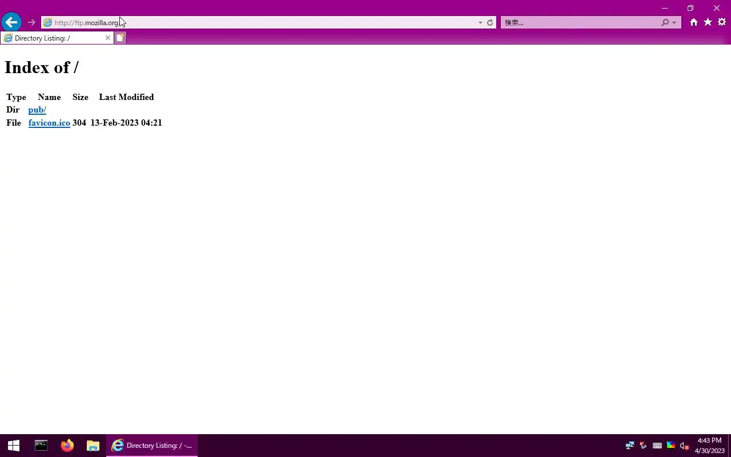
Task: Open the favicon.ico file link
Action: (49, 123)
